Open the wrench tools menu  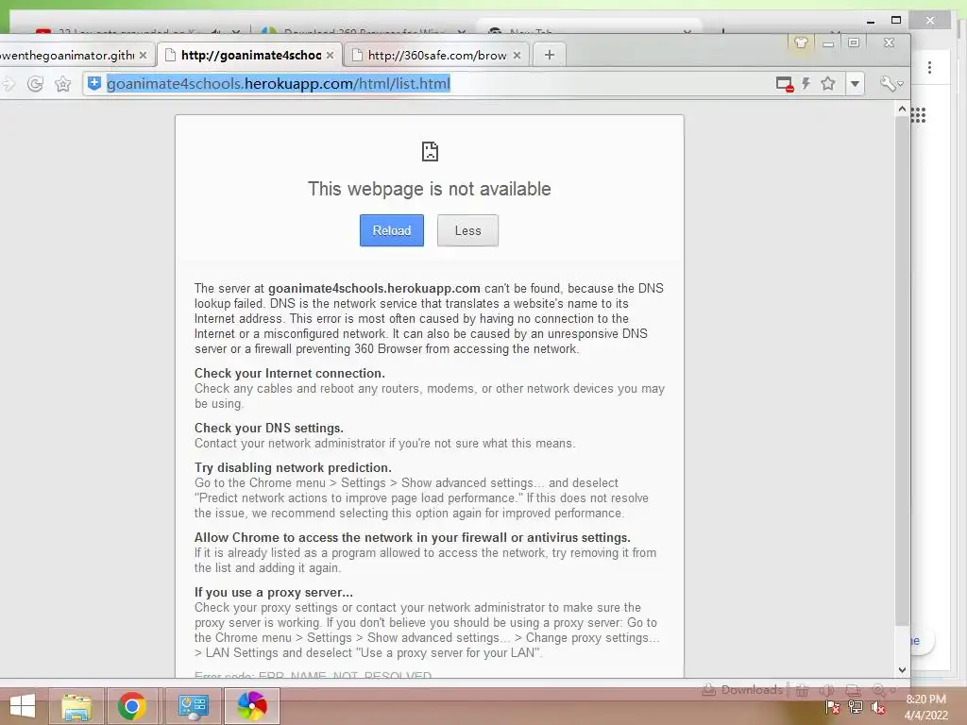point(891,84)
